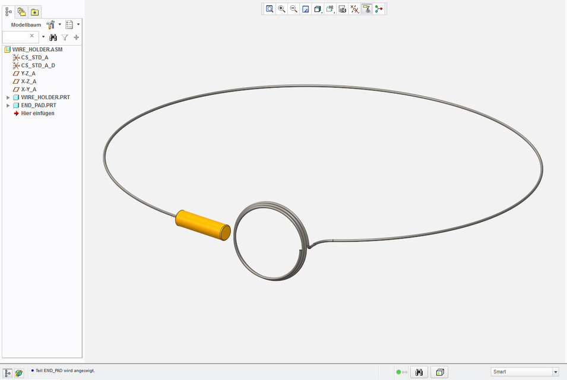Click the model tree search field
Viewport: 567px width, 380px height.
[x=17, y=37]
